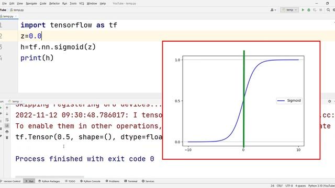Toggle the Run tool window button

pyautogui.click(x=29, y=181)
